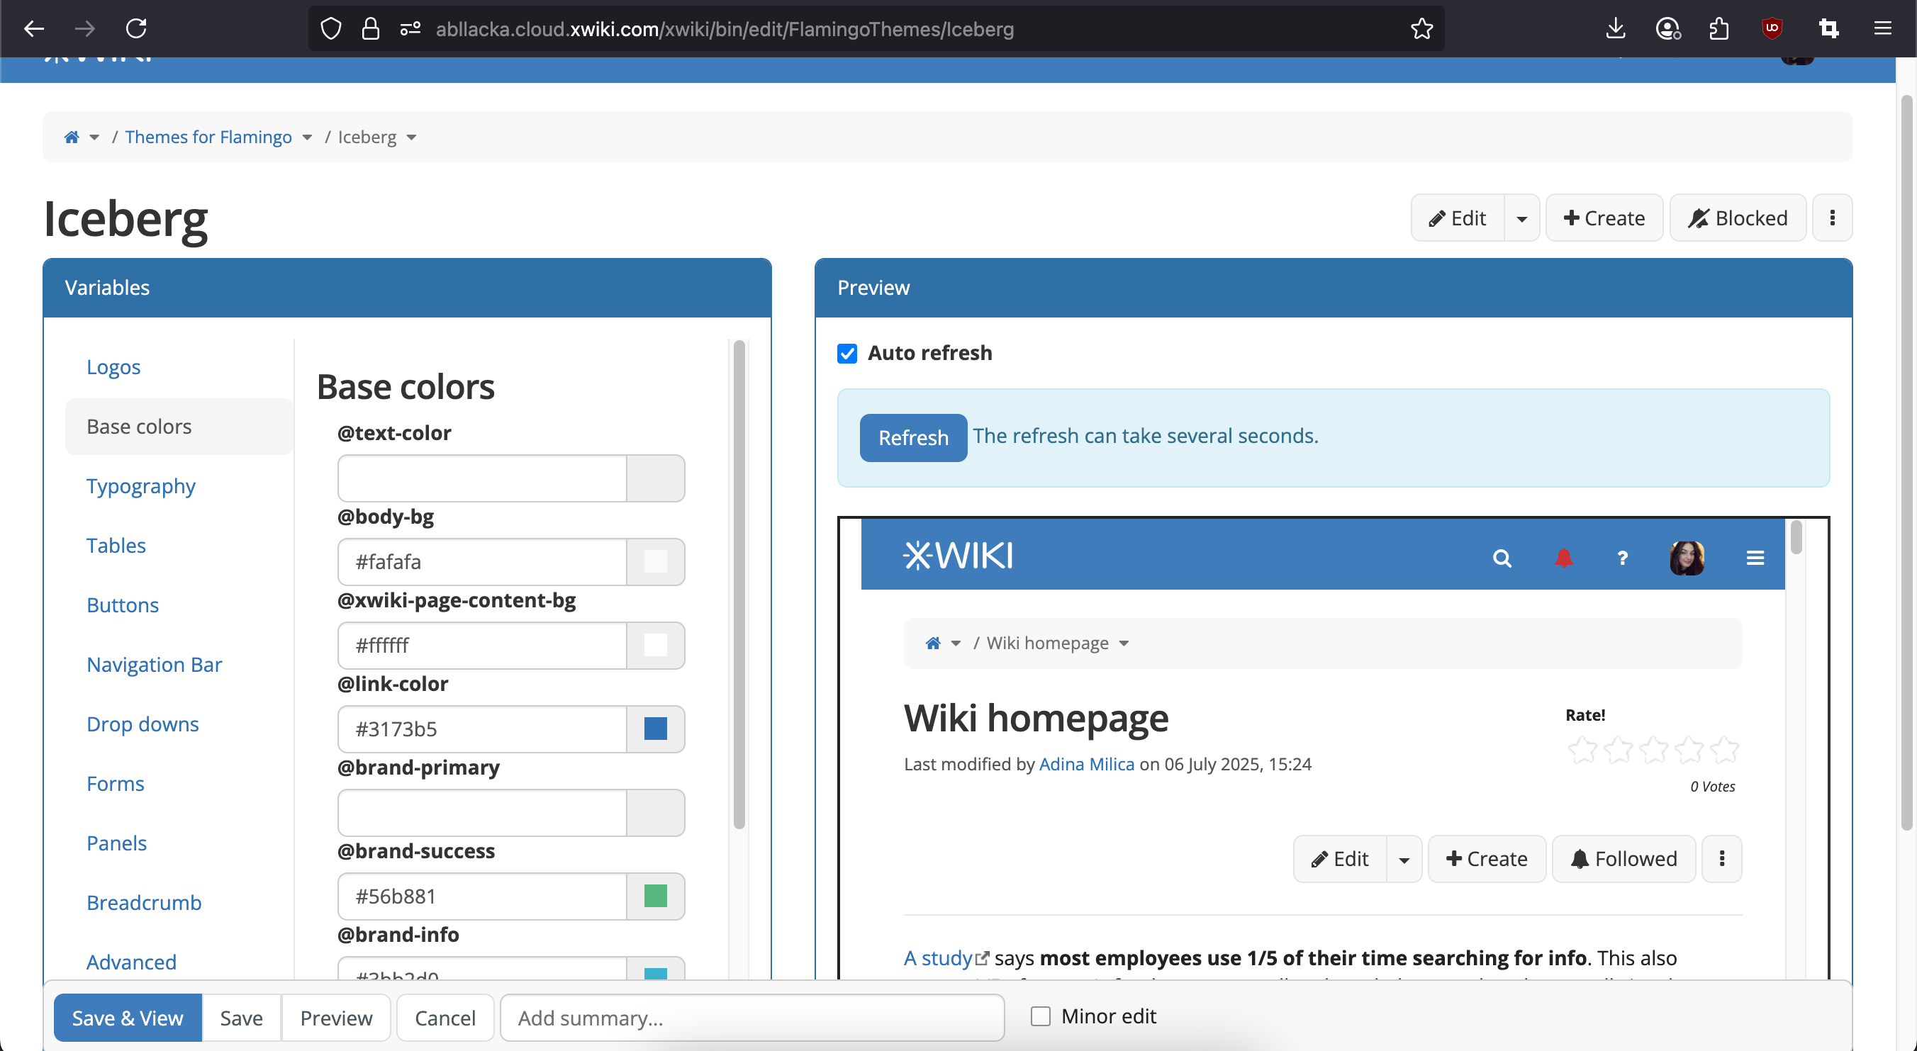
Task: Open the Edit button dropdown caret
Action: [x=1522, y=218]
